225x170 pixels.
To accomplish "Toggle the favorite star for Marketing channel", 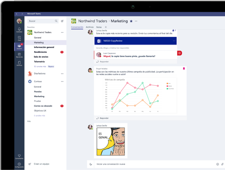I will point(131,21).
